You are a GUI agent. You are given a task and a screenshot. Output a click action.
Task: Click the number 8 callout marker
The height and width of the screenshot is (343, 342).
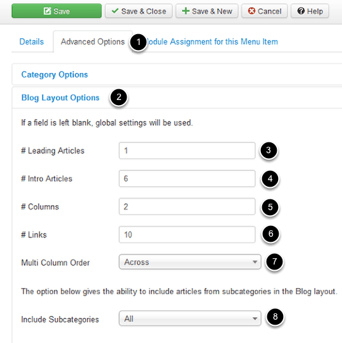tap(275, 316)
